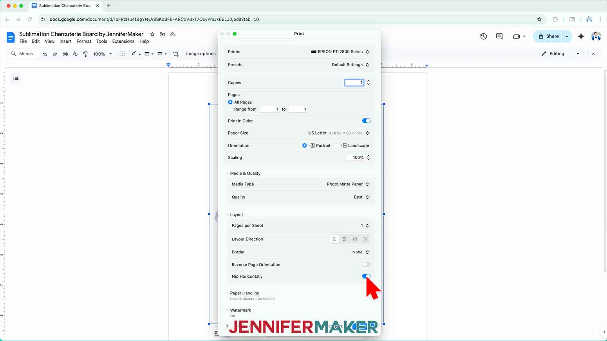Open the Google account avatar
Image resolution: width=607 pixels, height=341 pixels.
596,36
